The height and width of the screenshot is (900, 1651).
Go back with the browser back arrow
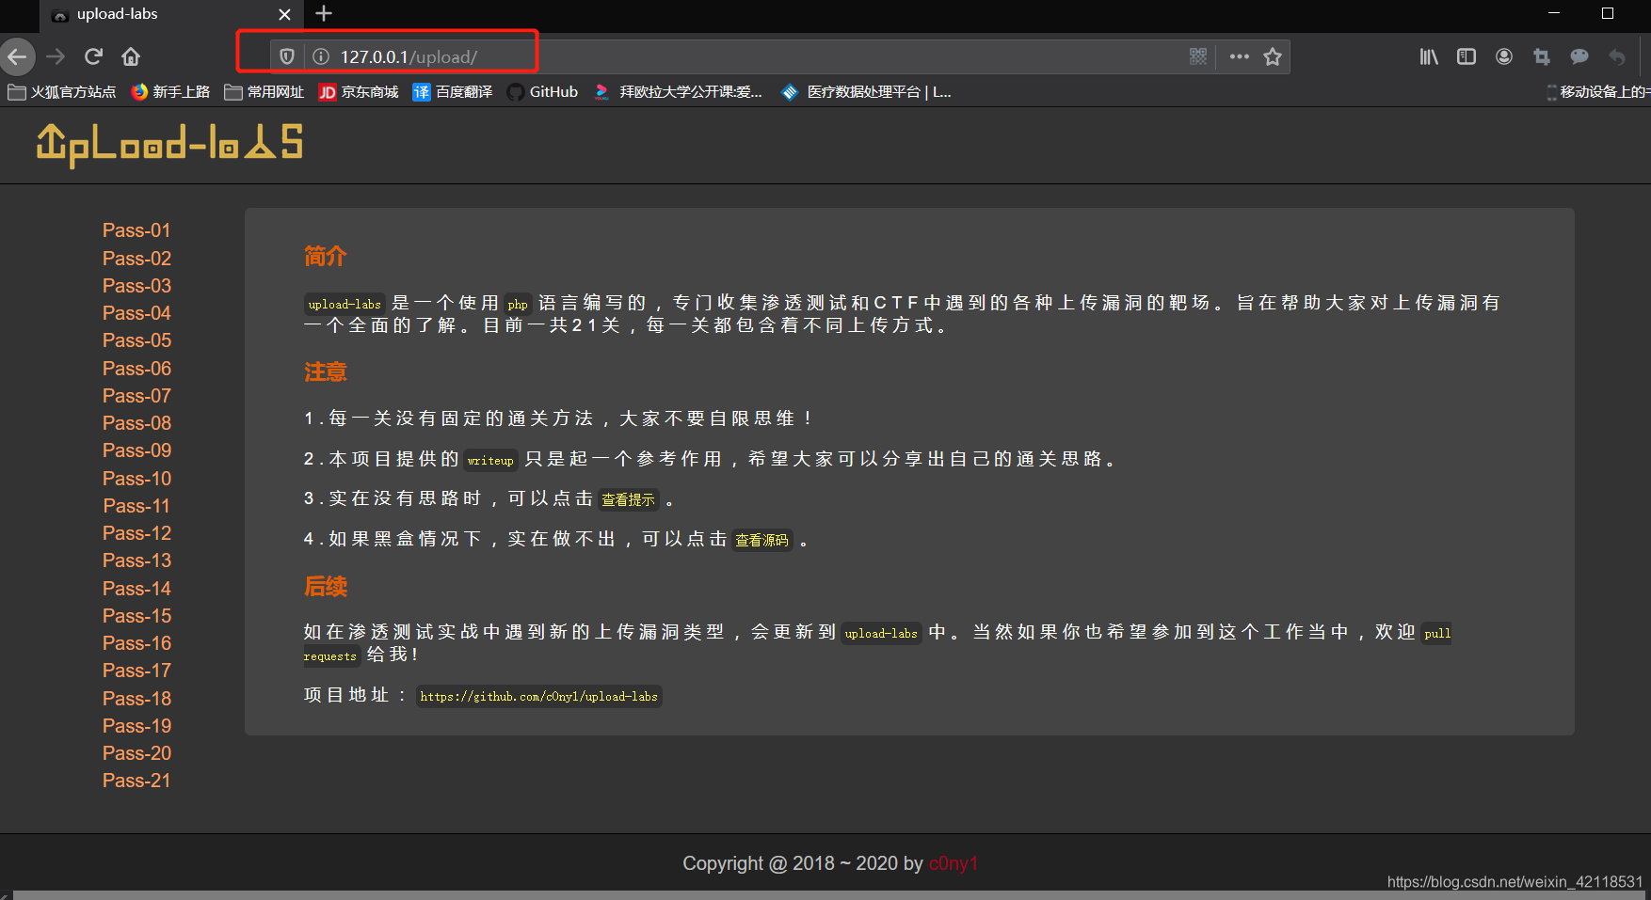click(17, 56)
